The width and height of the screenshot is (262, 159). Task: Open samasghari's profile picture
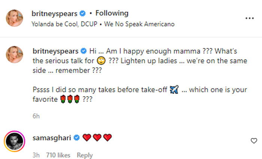[x=15, y=142]
